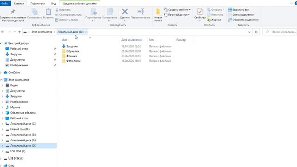Open the Файл menu

tap(5, 3)
